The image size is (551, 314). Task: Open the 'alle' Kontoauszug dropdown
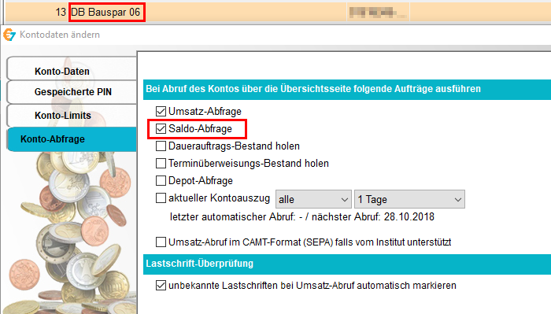pos(313,200)
